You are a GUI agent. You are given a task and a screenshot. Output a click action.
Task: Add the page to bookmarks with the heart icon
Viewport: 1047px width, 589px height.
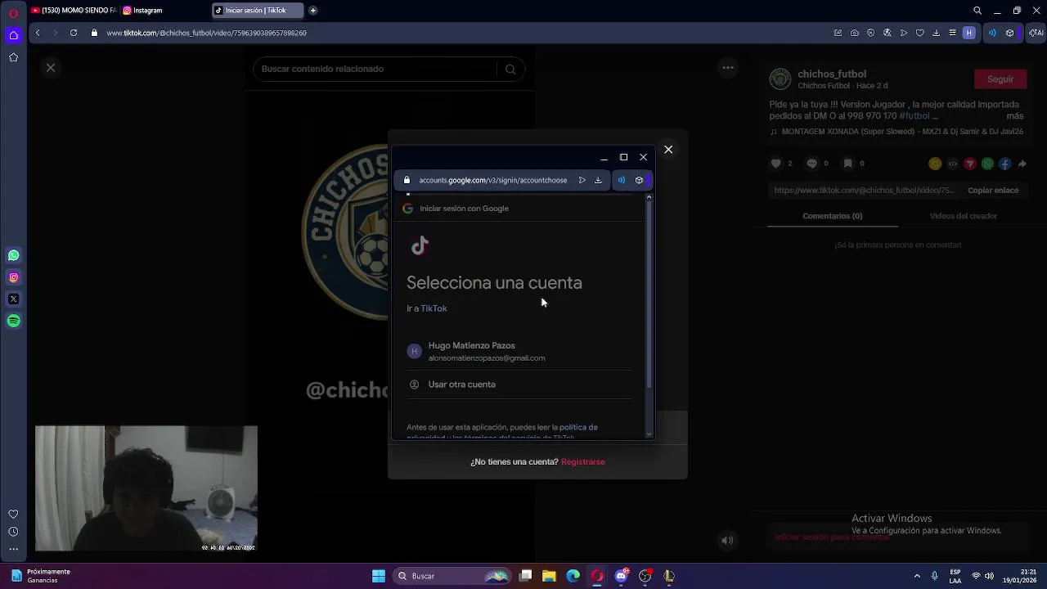point(920,33)
